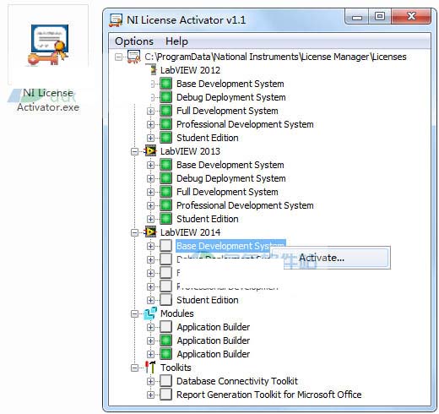Click empty status box of LabVIEW 2014 Debug Deployment row
The image size is (439, 414).
coord(165,259)
